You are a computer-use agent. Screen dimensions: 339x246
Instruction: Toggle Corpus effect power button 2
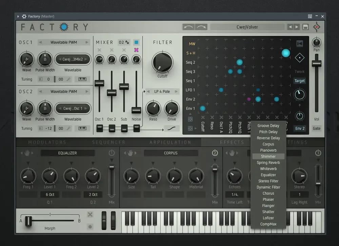[215, 153]
